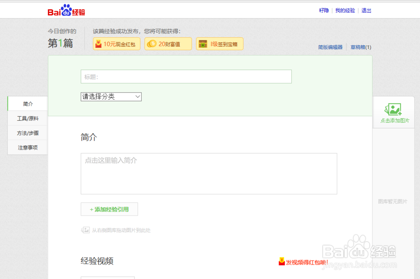Switch to the 工具/原料 section tab
Image resolution: width=420 pixels, height=279 pixels.
point(27,118)
